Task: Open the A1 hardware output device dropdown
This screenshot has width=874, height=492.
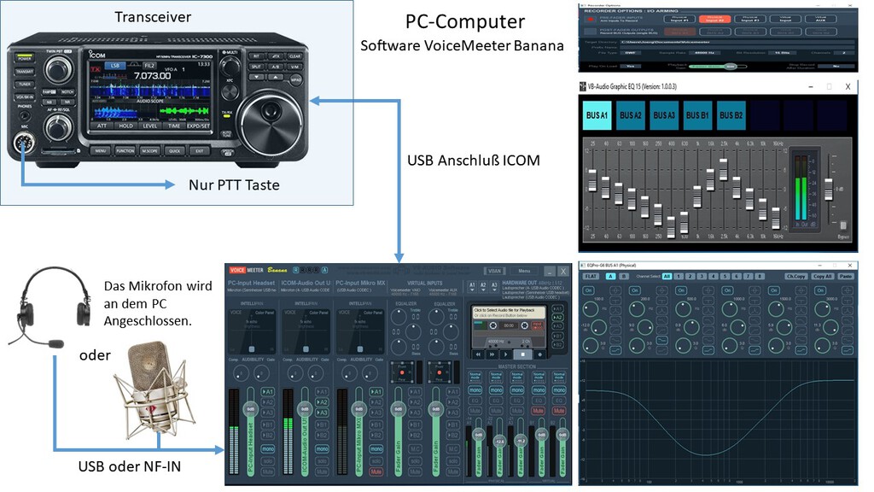Action: click(473, 287)
